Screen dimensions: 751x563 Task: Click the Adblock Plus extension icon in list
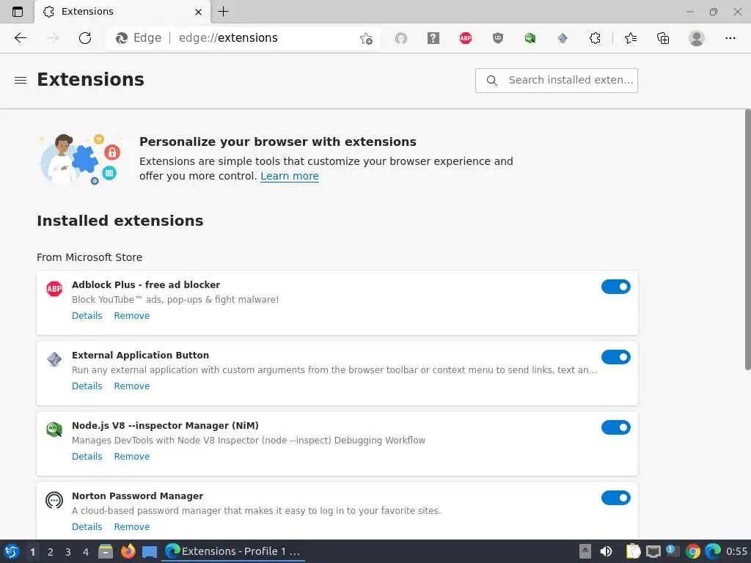[54, 289]
